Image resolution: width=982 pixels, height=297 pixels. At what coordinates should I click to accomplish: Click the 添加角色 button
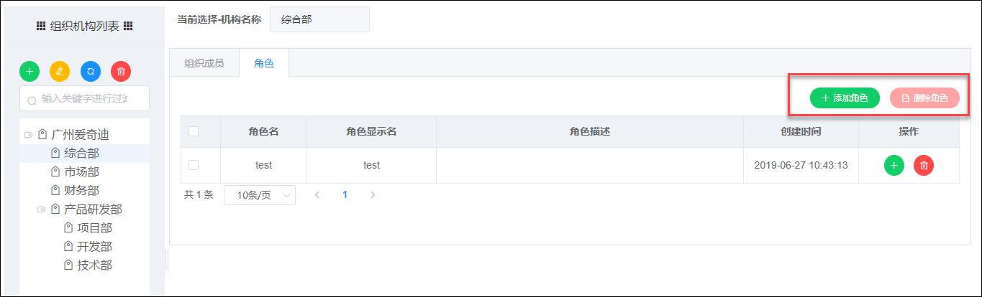pos(845,98)
